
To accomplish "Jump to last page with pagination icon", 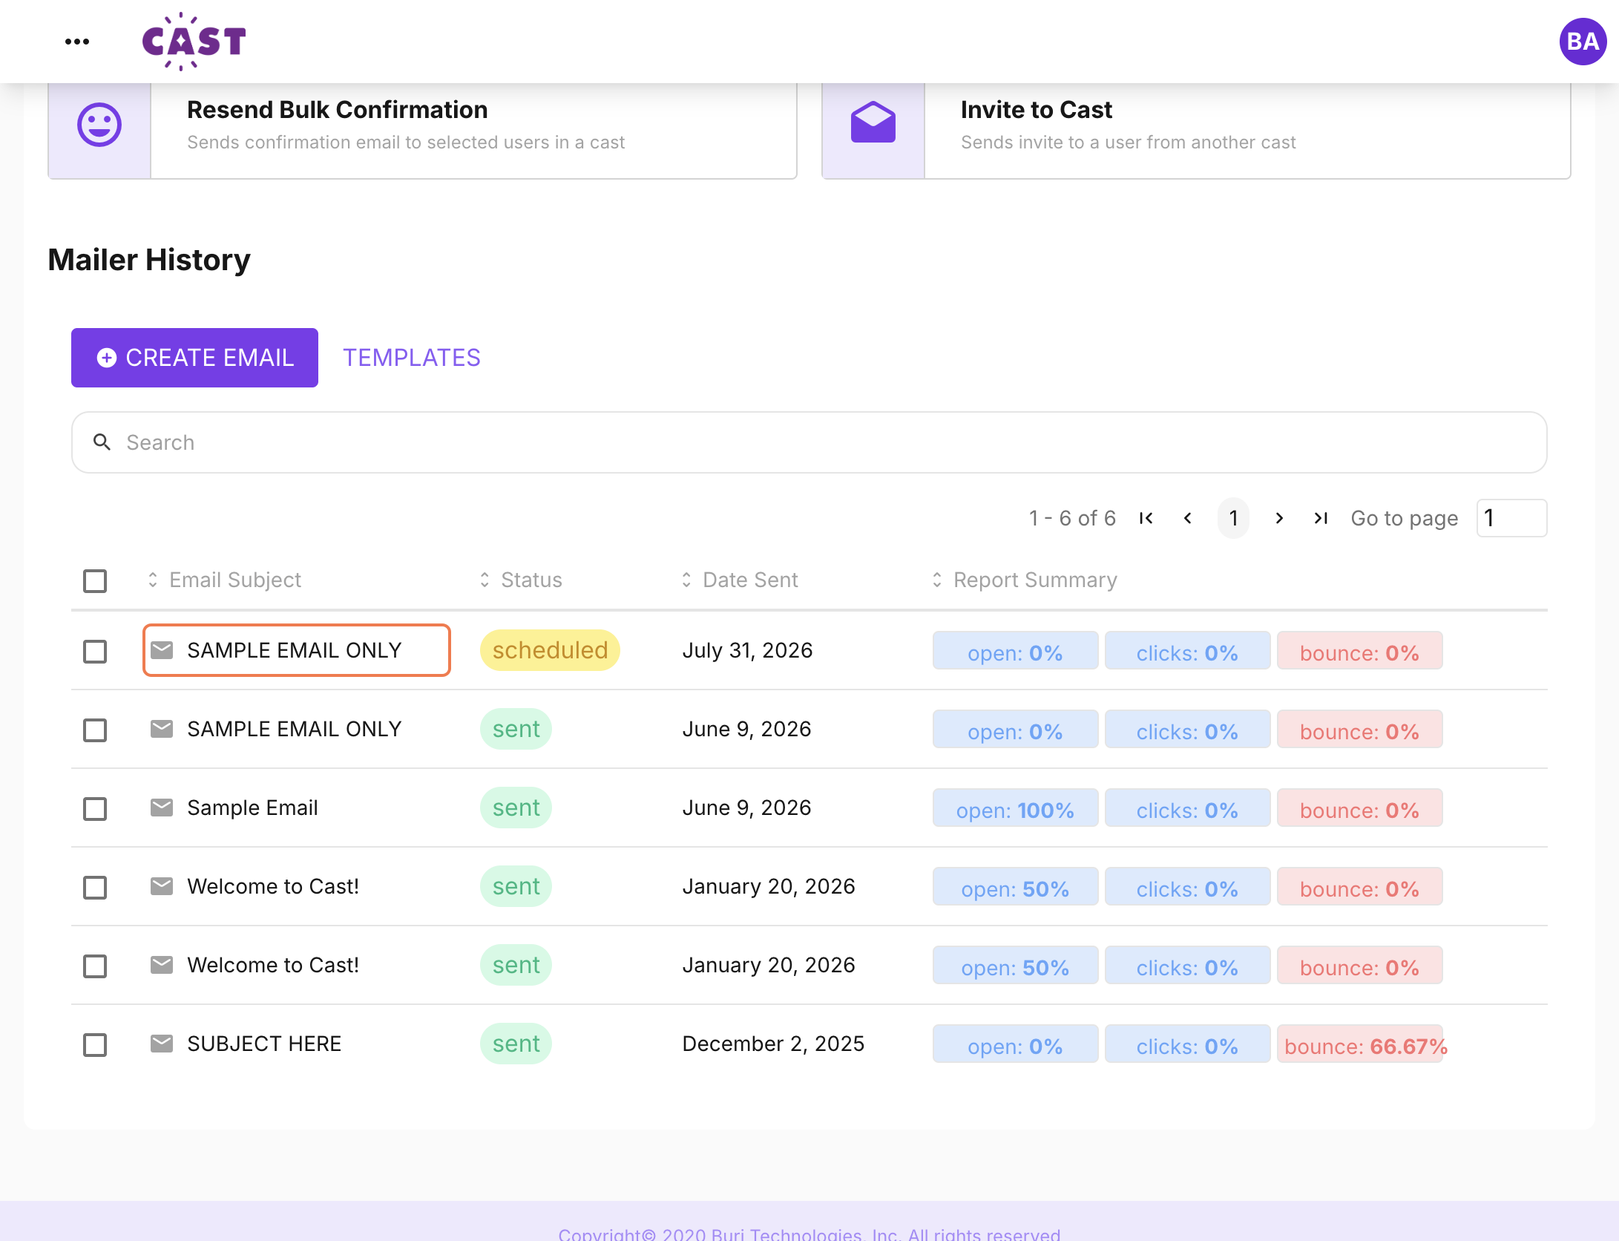I will click(1321, 518).
